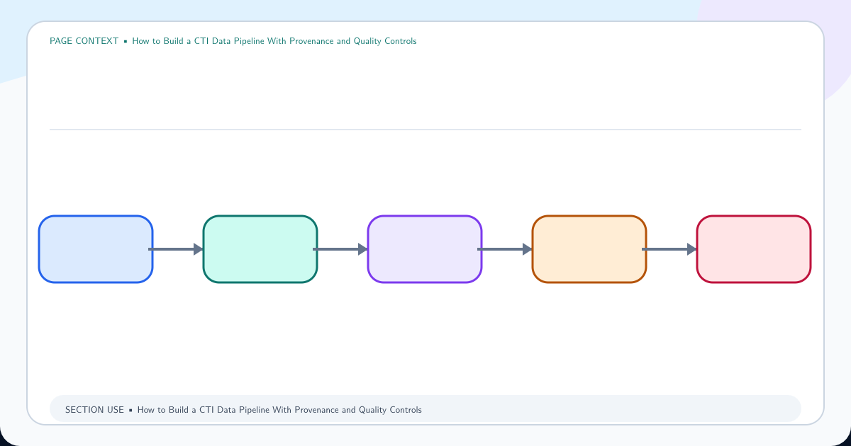Screen dimensions: 851x446
Task: Select the red pipeline stage box
Action: pos(754,249)
